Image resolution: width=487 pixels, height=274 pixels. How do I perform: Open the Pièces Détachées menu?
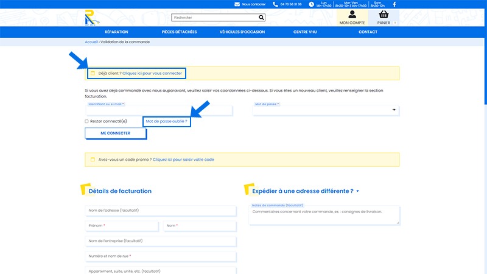pyautogui.click(x=179, y=32)
